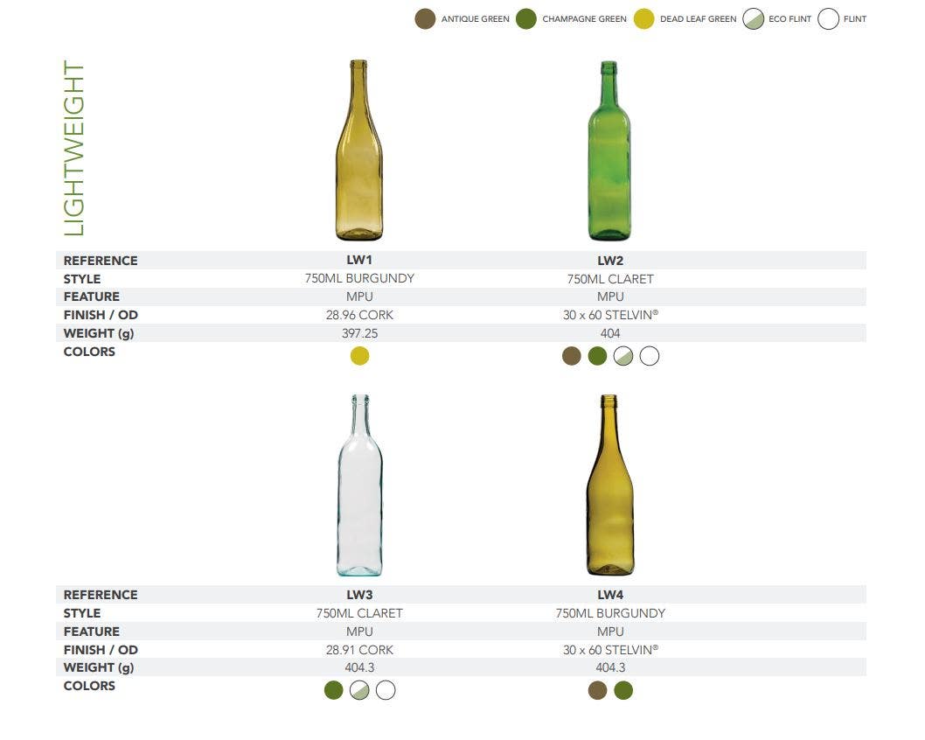
Task: Click LW3's champagne green color dot
Action: [x=334, y=690]
